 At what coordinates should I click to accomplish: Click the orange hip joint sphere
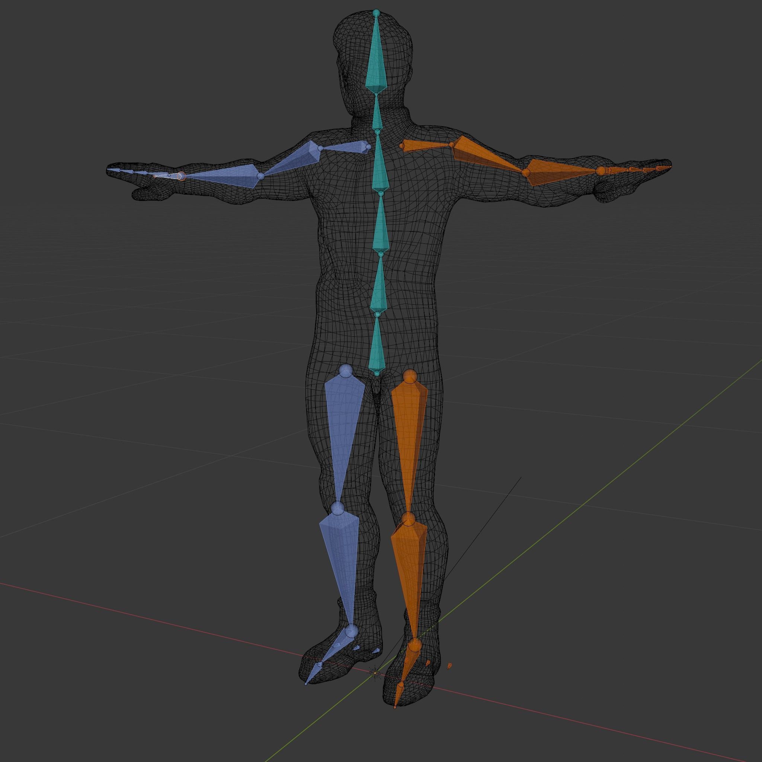coord(410,377)
